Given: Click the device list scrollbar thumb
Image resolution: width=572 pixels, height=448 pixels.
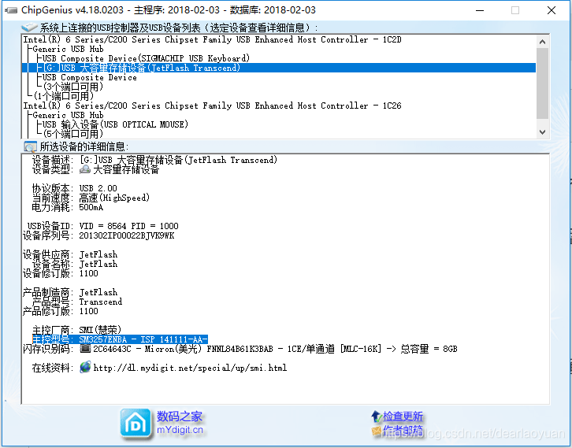Looking at the screenshot, I should coord(542,83).
